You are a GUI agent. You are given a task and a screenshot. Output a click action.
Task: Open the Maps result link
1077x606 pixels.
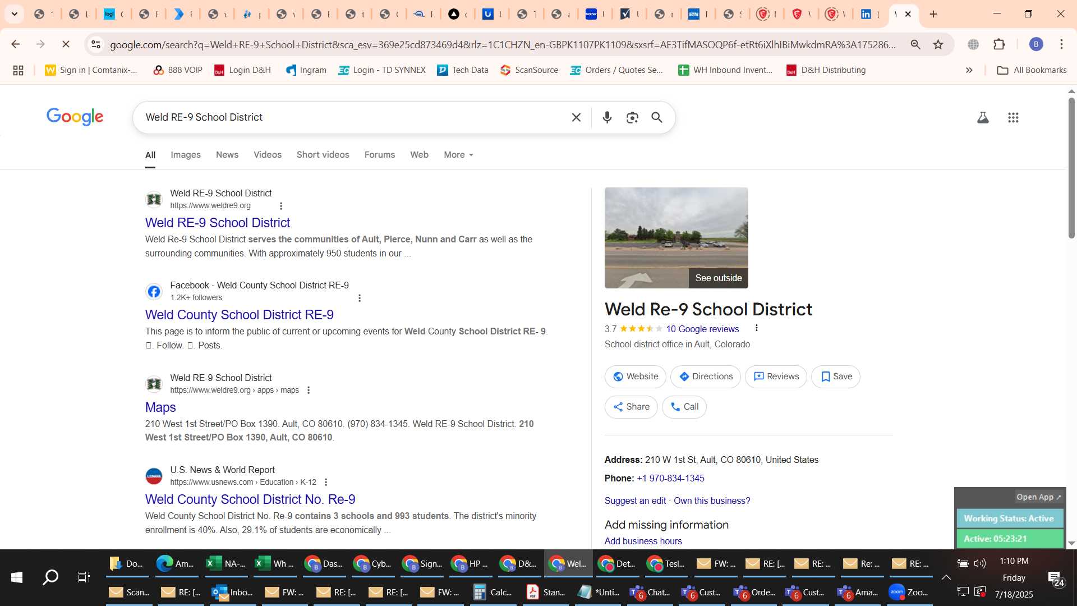tap(160, 407)
